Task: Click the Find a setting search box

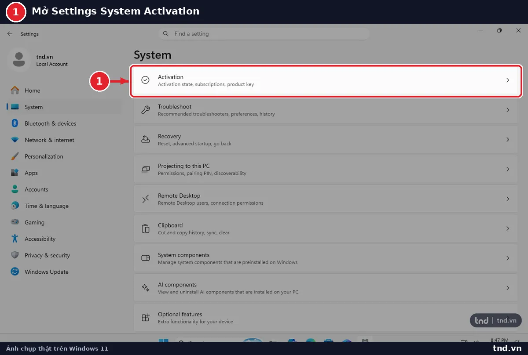Action: click(264, 34)
